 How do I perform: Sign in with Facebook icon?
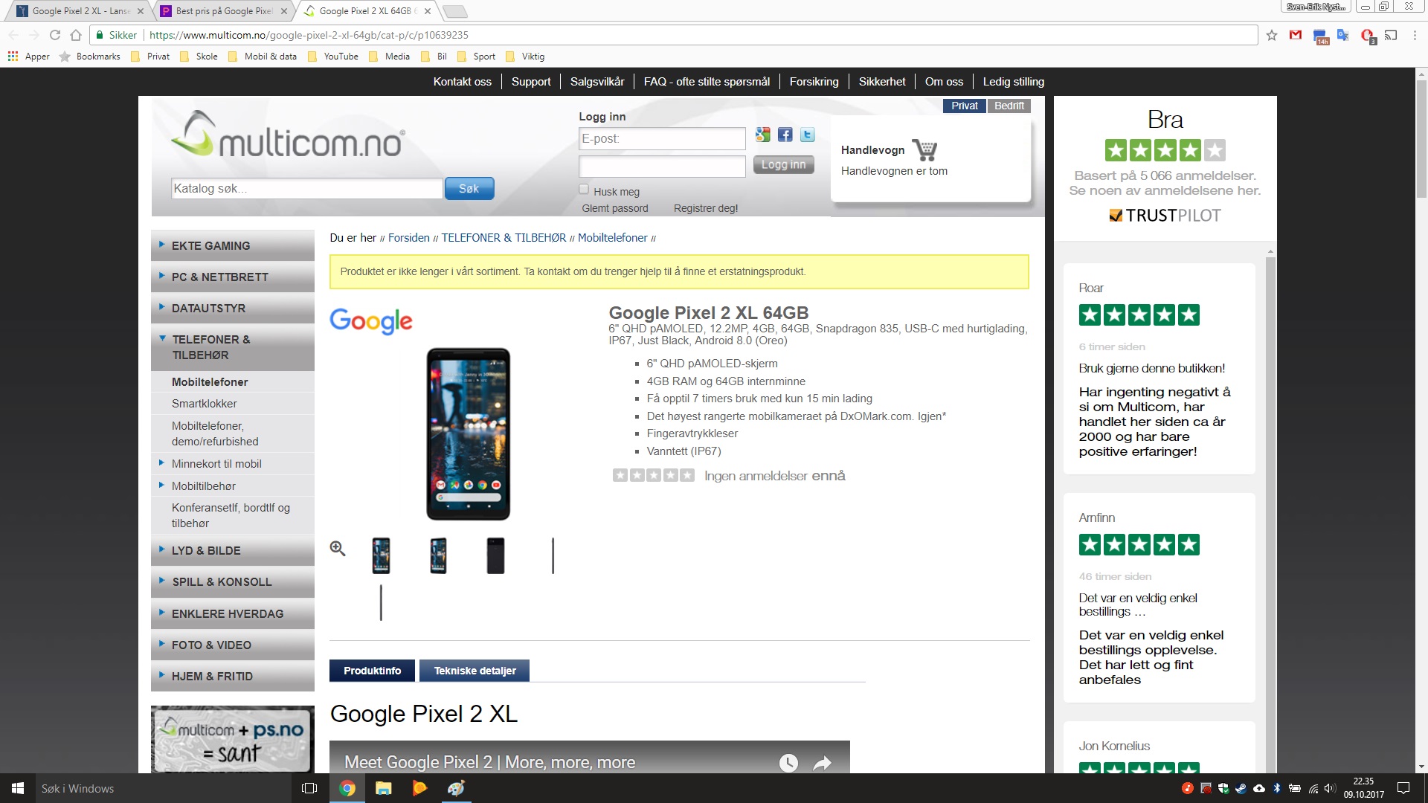(785, 135)
